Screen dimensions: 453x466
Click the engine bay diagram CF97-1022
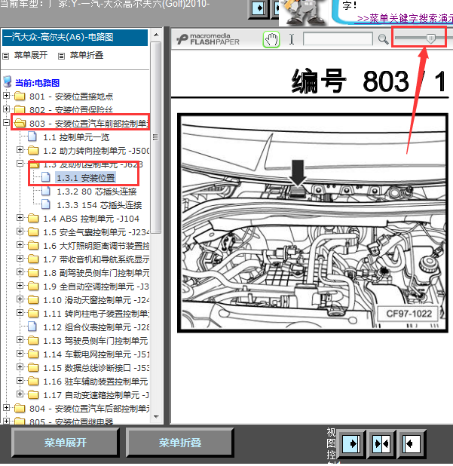(313, 222)
